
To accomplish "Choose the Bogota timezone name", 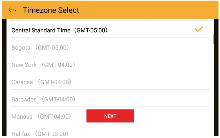I will click(21, 48).
